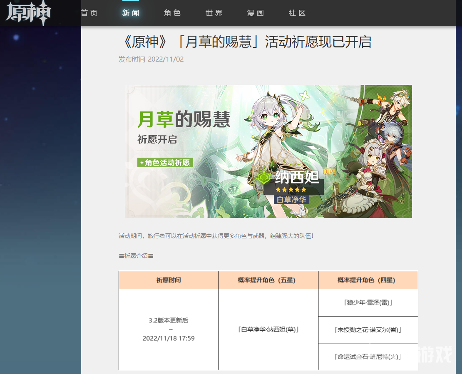Image resolution: width=462 pixels, height=374 pixels.
Task: Click the 白草净华·纳西妲(草) cell
Action: pos(268,329)
